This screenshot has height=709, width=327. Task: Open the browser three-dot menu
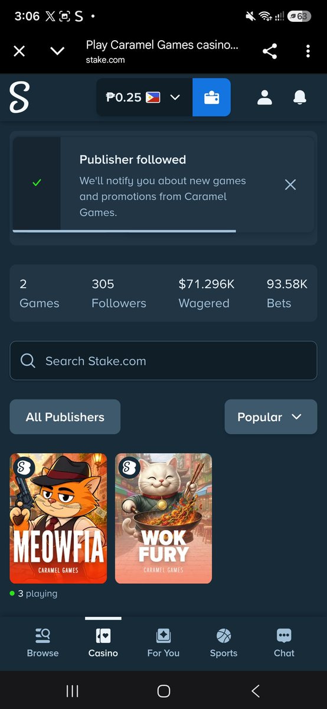[308, 51]
